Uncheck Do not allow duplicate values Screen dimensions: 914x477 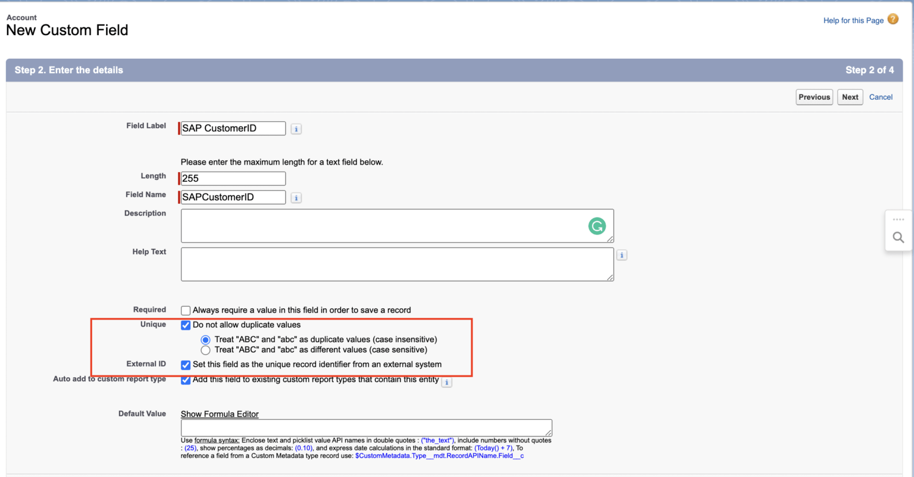(x=186, y=325)
